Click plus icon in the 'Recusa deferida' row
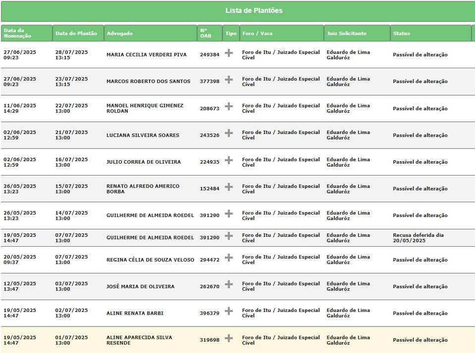 (229, 236)
